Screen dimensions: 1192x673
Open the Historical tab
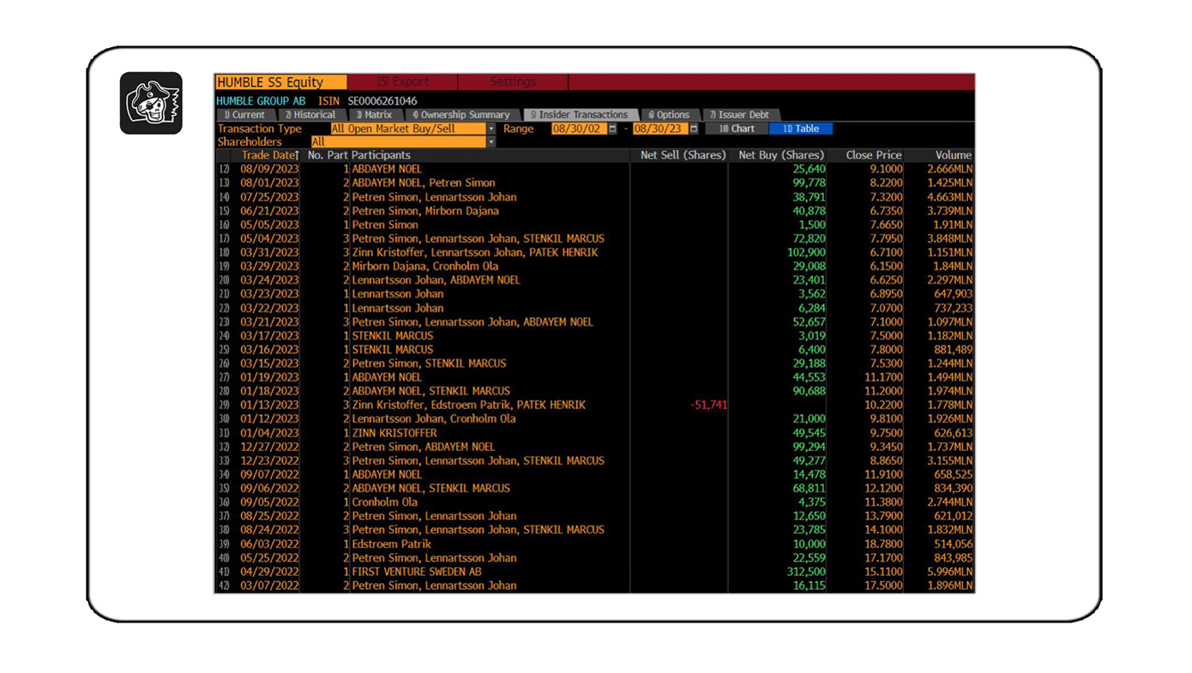click(x=311, y=115)
